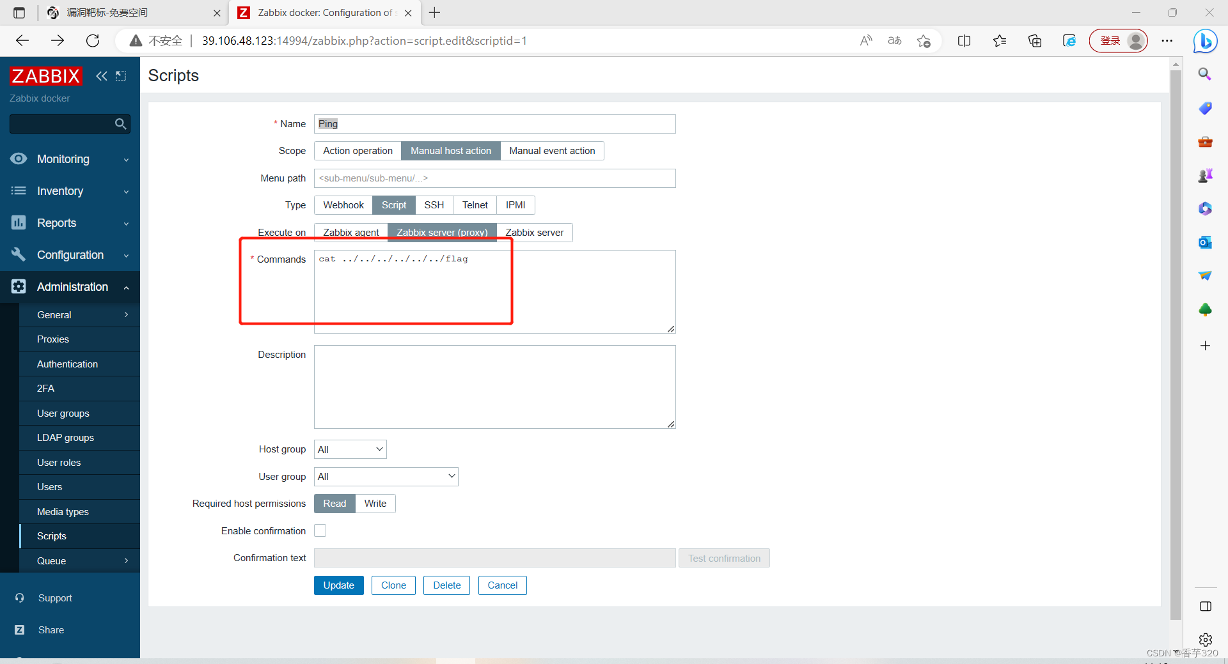Collapse the Zabbix sidebar with the double-chevron icon
This screenshot has height=664, width=1228.
tap(102, 76)
